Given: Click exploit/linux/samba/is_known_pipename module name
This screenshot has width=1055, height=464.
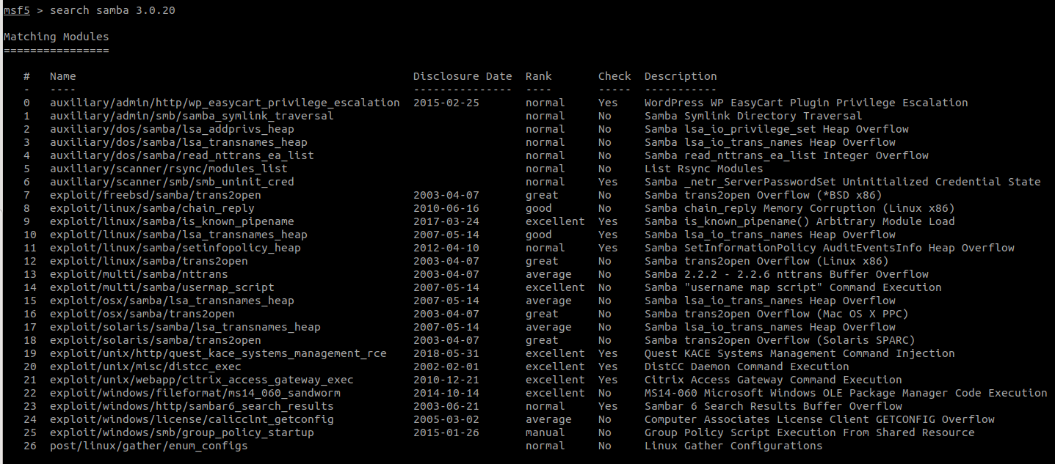Looking at the screenshot, I should 172,221.
